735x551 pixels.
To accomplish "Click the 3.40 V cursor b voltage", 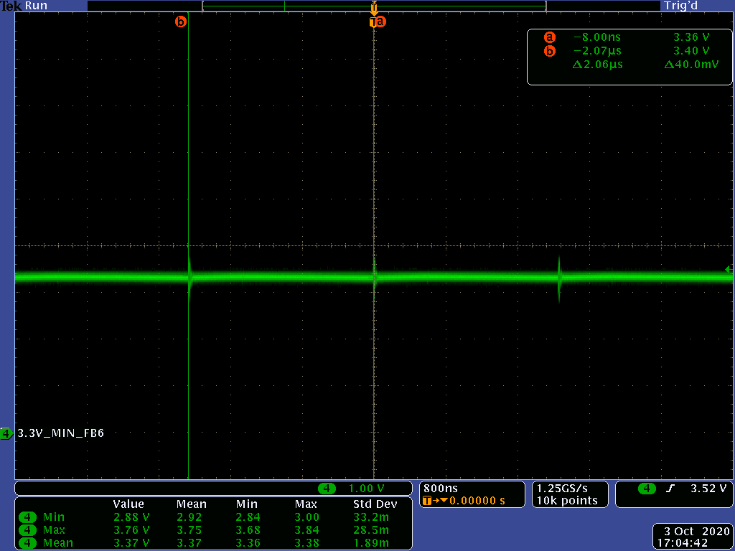I will [x=691, y=51].
